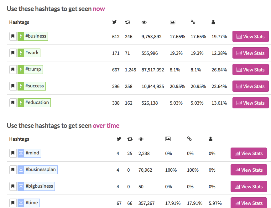Viewport: 271px width, 208px height.
Task: Select the #time hashtag label
Action: (x=32, y=203)
